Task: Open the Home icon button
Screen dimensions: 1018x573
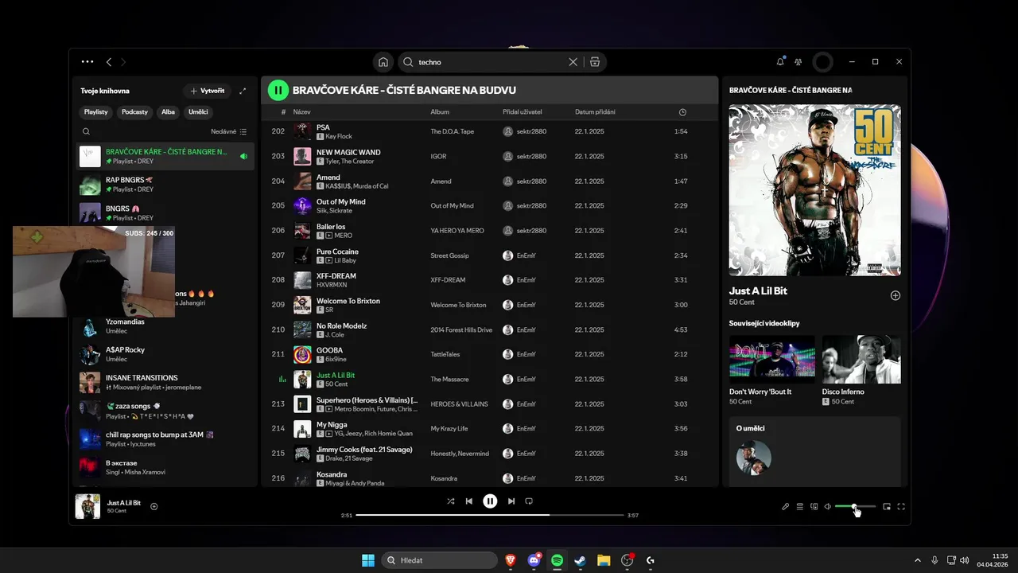Action: 383,62
